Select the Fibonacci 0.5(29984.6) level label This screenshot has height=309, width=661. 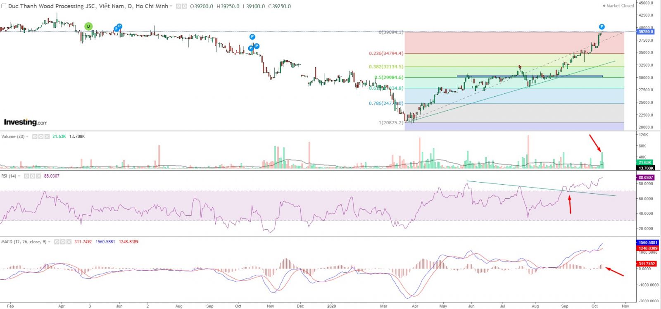coord(389,77)
